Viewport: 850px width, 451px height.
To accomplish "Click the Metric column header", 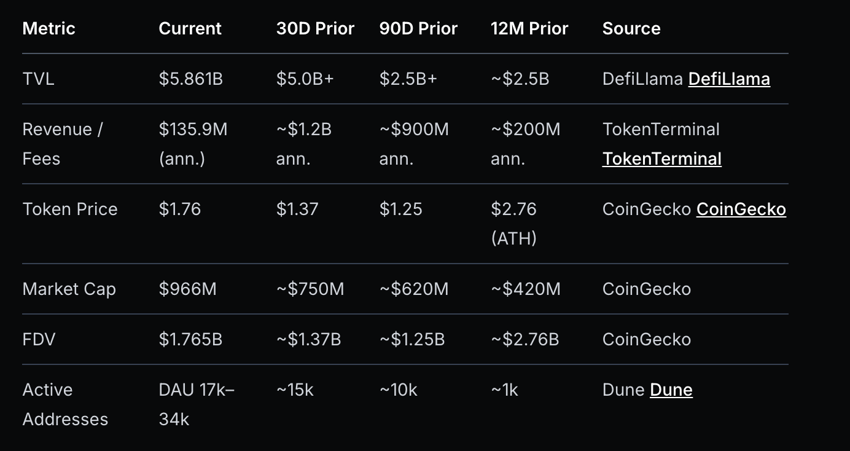I will (49, 29).
